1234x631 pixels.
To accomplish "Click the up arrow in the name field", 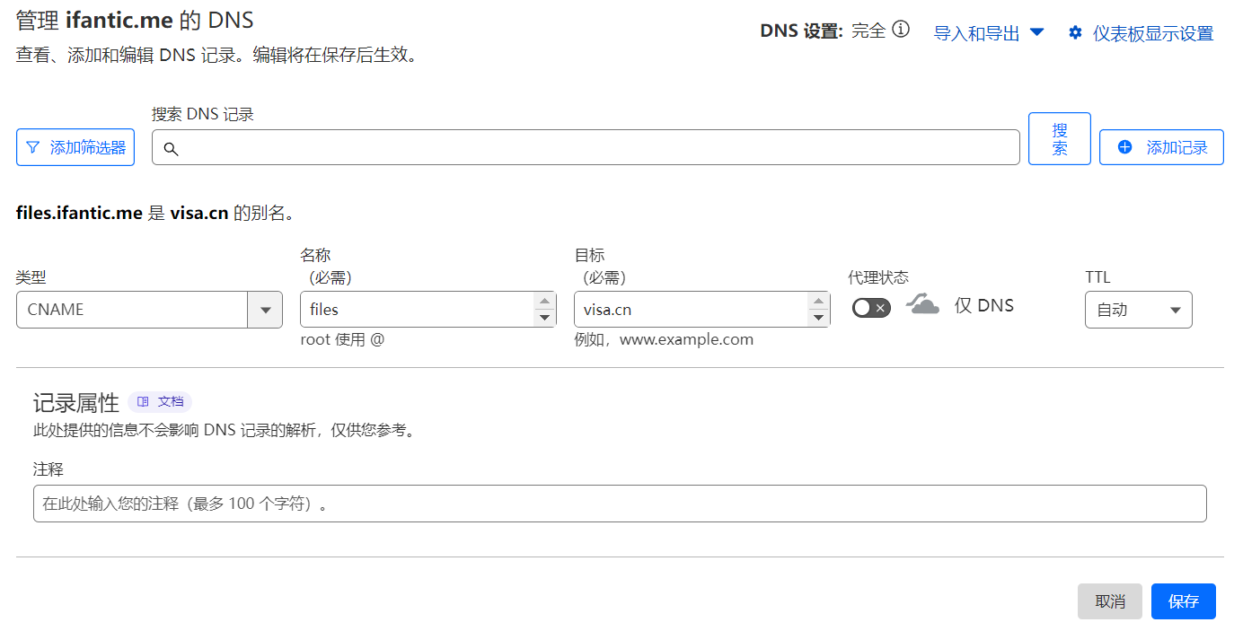I will point(544,301).
